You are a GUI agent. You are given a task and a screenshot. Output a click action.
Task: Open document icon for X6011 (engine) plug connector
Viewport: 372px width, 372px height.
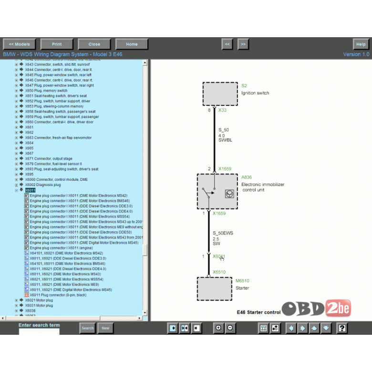tap(27, 248)
